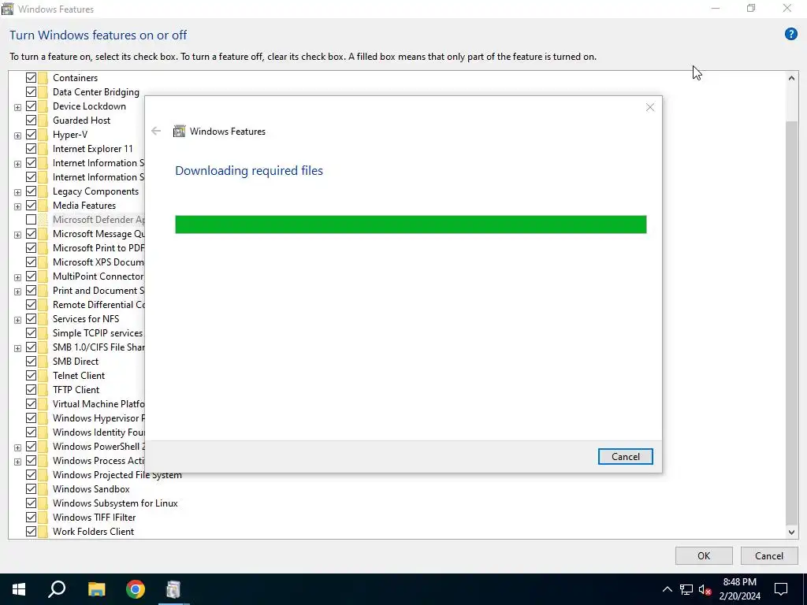807x605 pixels.
Task: Select the Microsoft XPS Document Writer row
Action: (99, 262)
